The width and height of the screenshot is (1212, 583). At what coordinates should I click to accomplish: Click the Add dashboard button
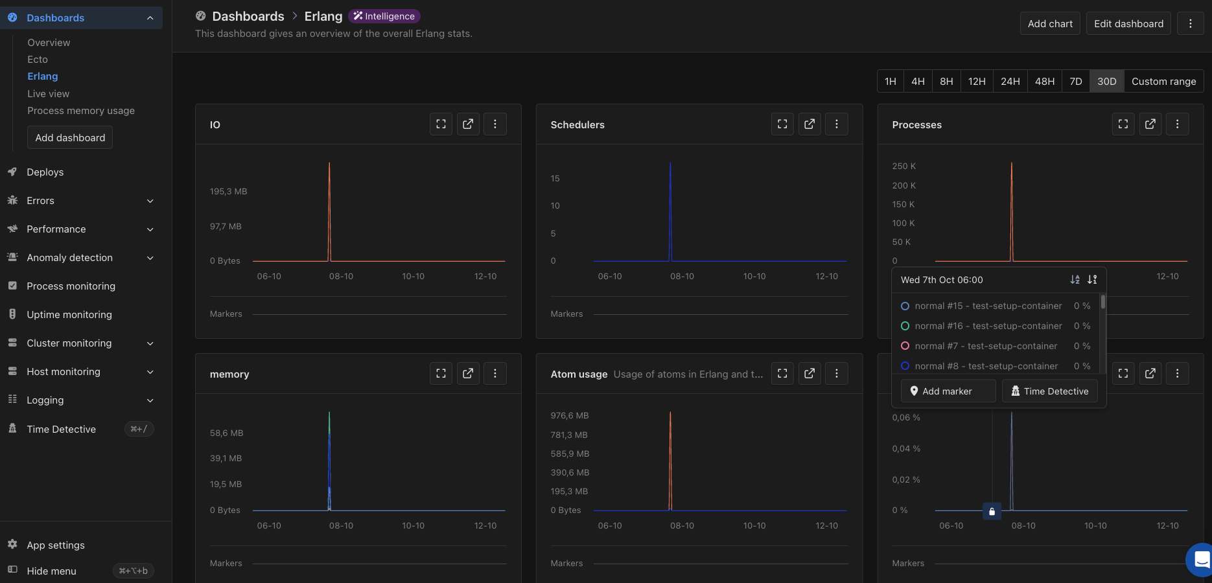tap(70, 137)
